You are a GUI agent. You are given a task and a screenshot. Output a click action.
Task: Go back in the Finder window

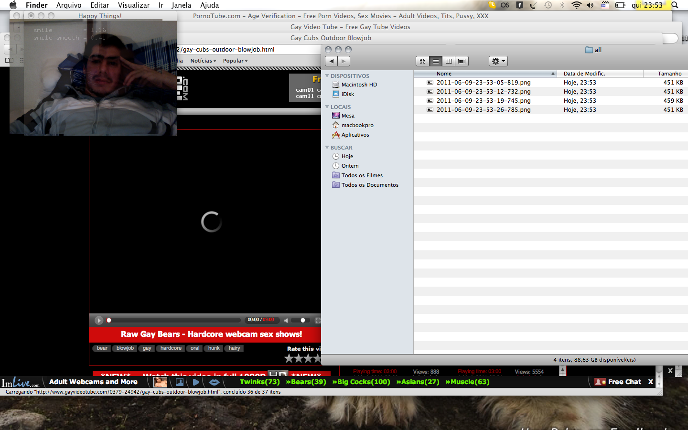(x=331, y=61)
